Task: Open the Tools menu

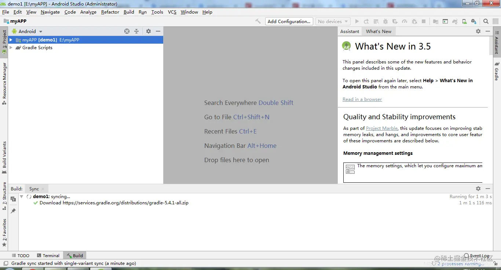Action: (x=157, y=12)
